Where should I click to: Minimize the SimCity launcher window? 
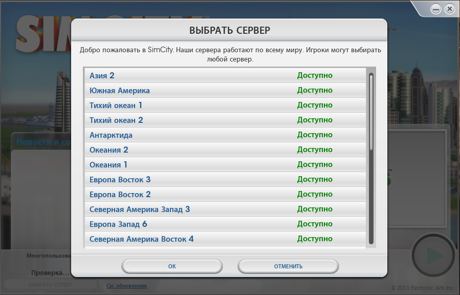pos(436,9)
